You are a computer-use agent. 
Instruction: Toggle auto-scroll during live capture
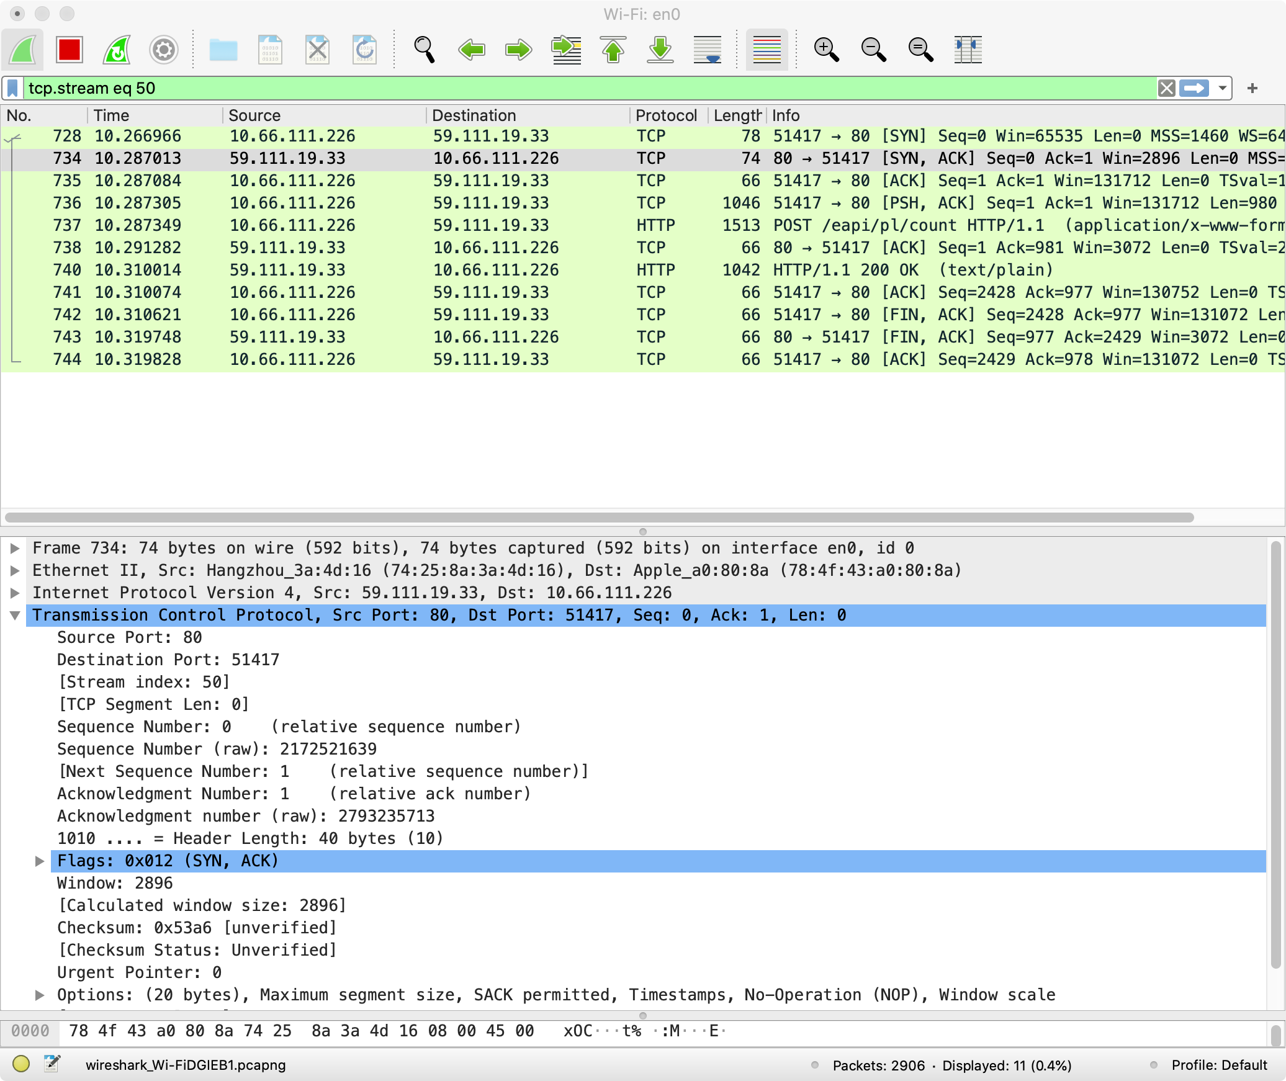708,50
